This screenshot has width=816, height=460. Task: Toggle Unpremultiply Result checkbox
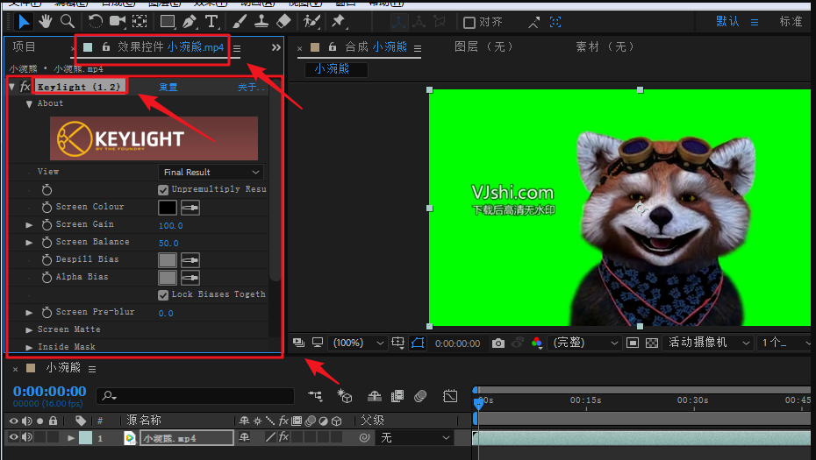click(163, 189)
